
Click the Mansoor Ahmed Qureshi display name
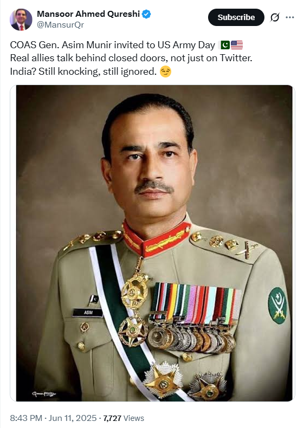coord(88,14)
